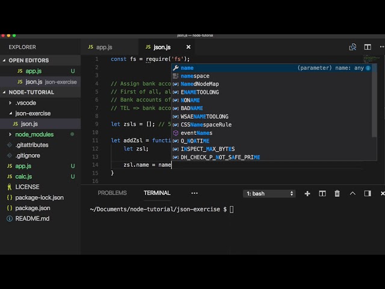The height and width of the screenshot is (289, 385).
Task: Expand the .vscode folder
Action: pos(40,103)
